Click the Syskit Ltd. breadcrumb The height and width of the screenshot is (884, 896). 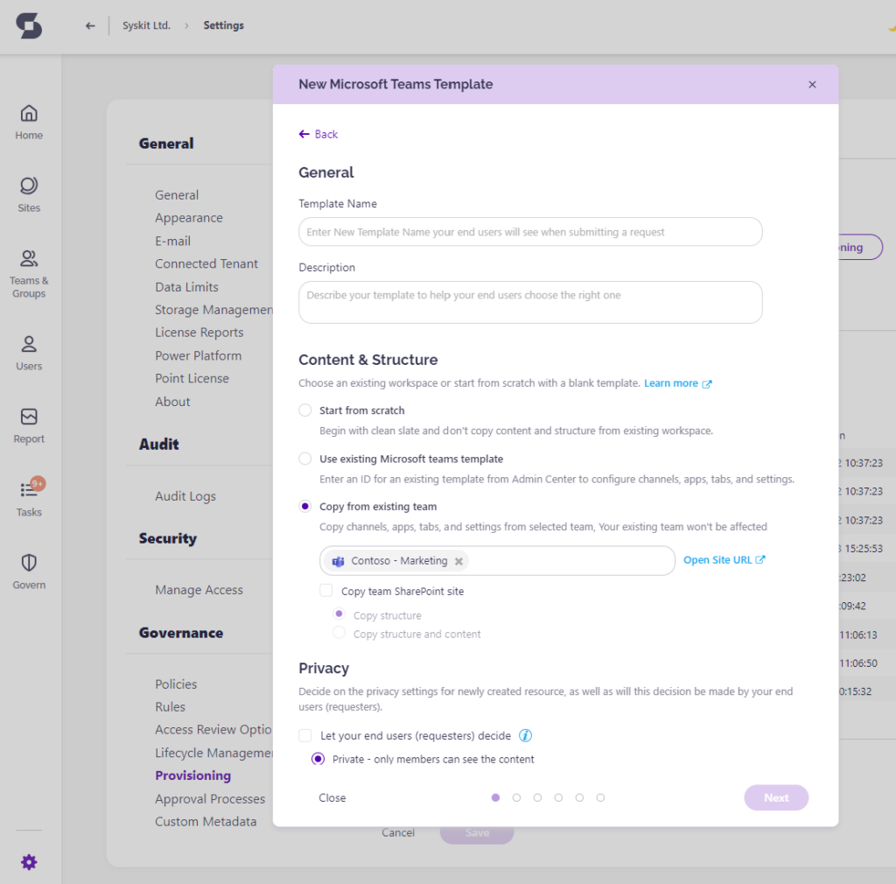click(146, 25)
